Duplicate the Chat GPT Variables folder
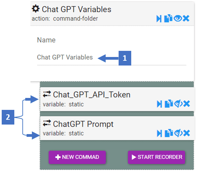 tap(168, 18)
